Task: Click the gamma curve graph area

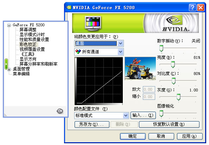Action: (99, 81)
